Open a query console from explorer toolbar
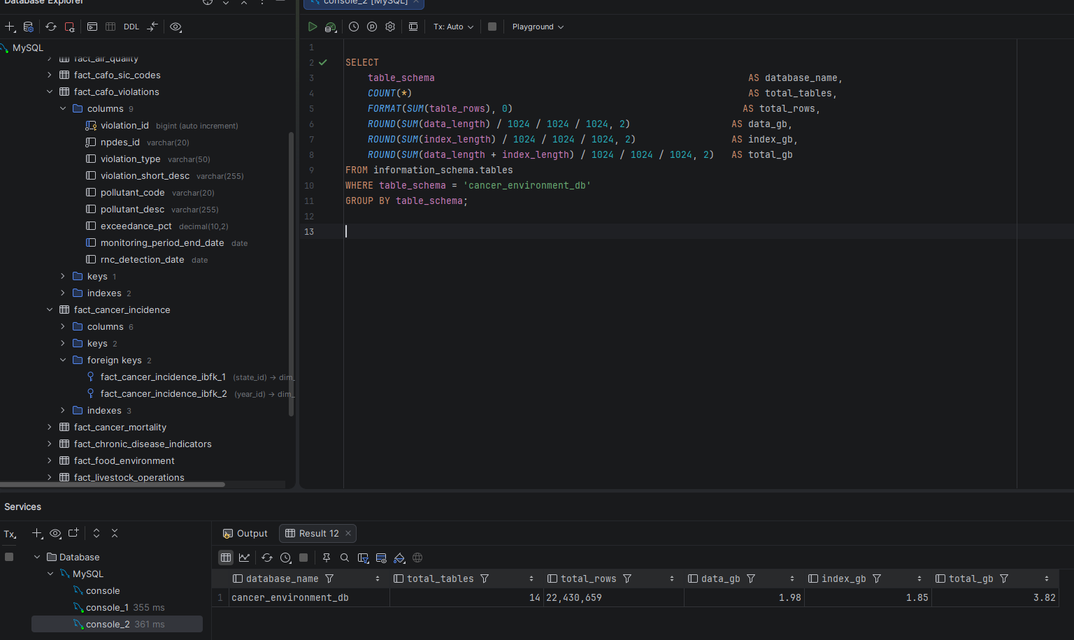The height and width of the screenshot is (640, 1074). (92, 27)
